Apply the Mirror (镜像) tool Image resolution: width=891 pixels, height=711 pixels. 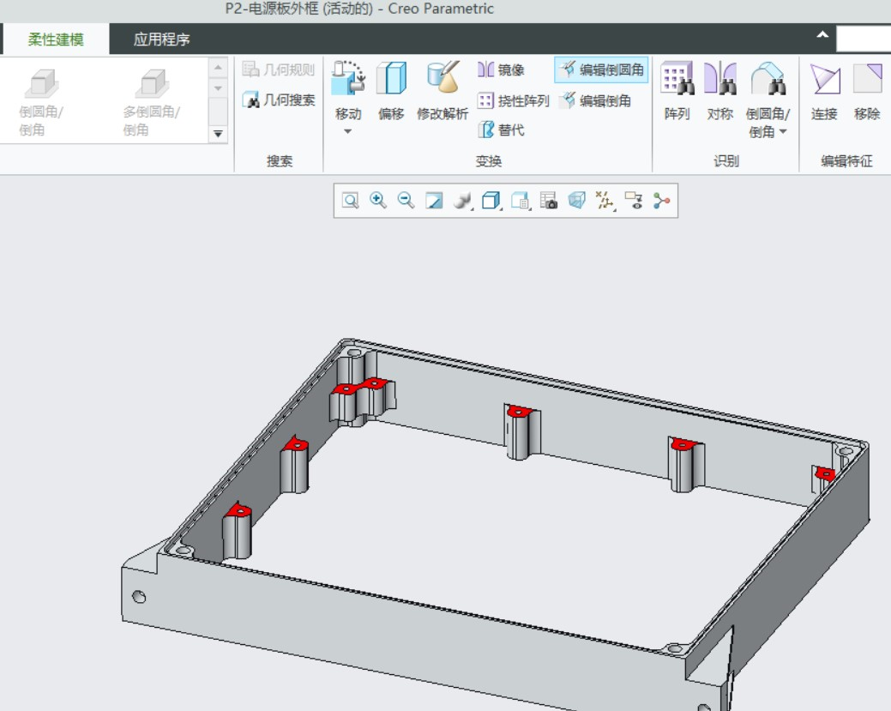[501, 70]
